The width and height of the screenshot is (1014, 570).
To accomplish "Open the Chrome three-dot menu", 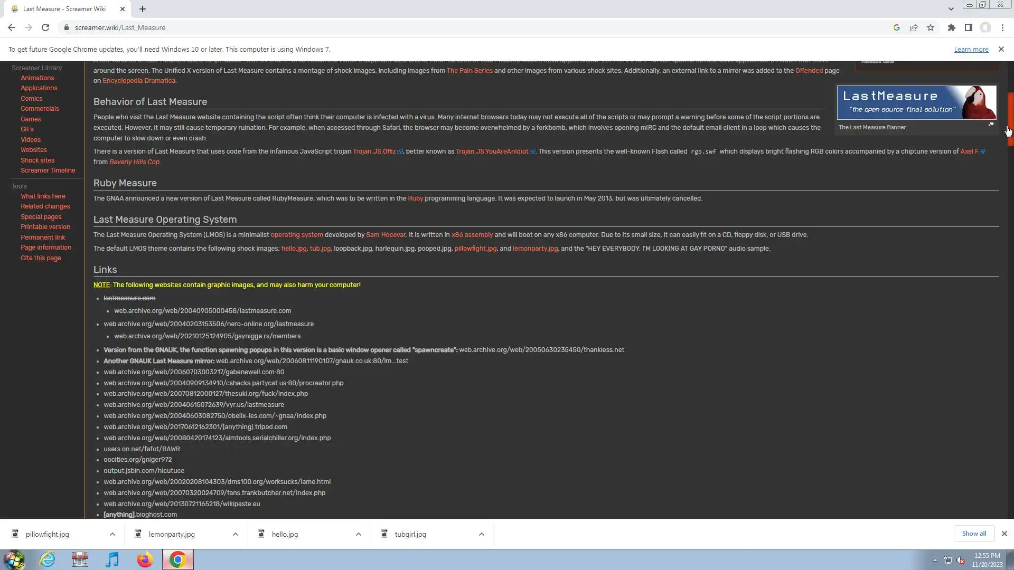I will [1002, 27].
